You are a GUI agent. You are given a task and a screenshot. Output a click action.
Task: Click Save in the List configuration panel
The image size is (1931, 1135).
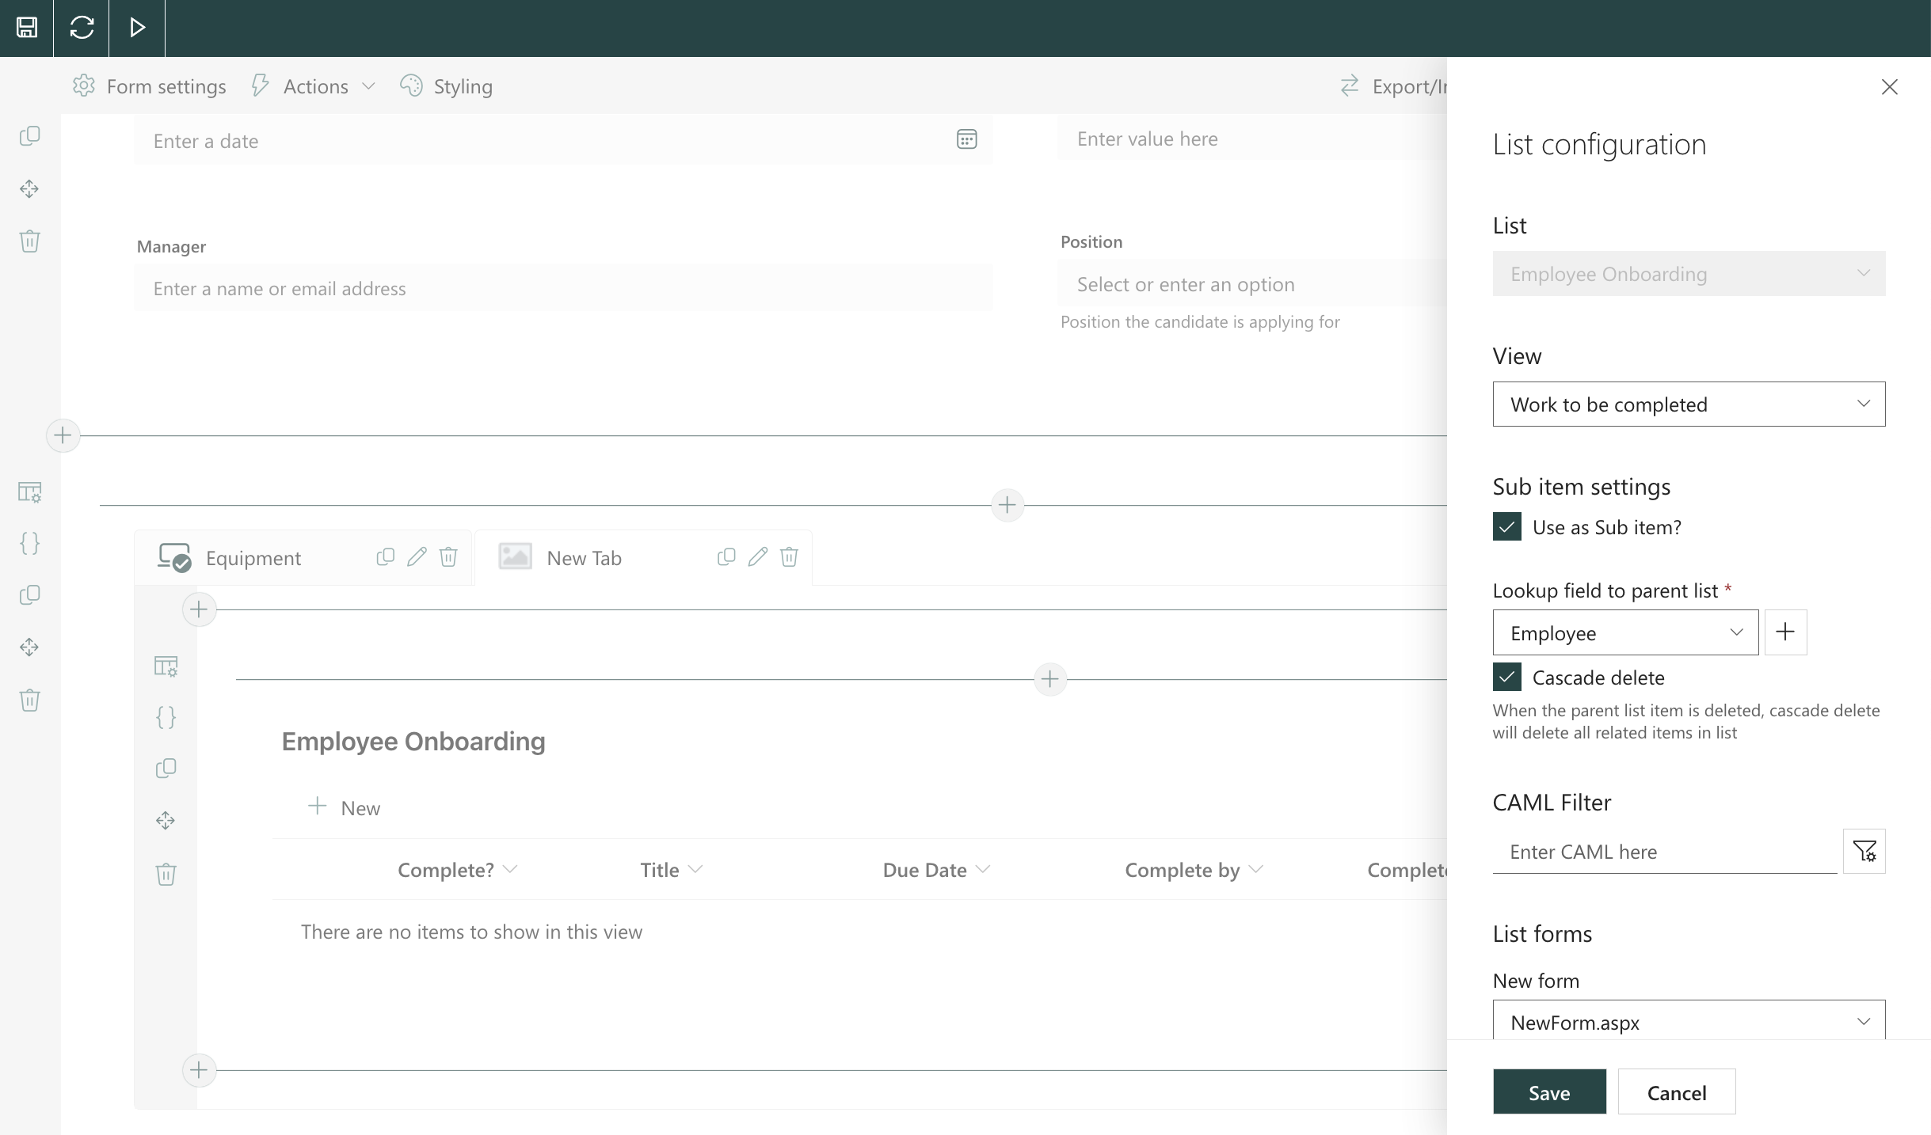coord(1548,1091)
